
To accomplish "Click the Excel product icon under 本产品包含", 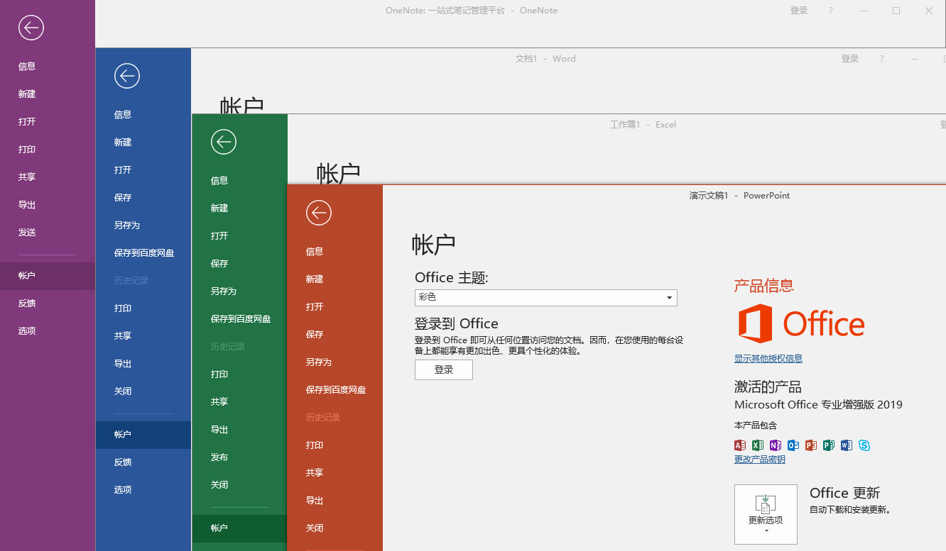I will click(x=758, y=445).
